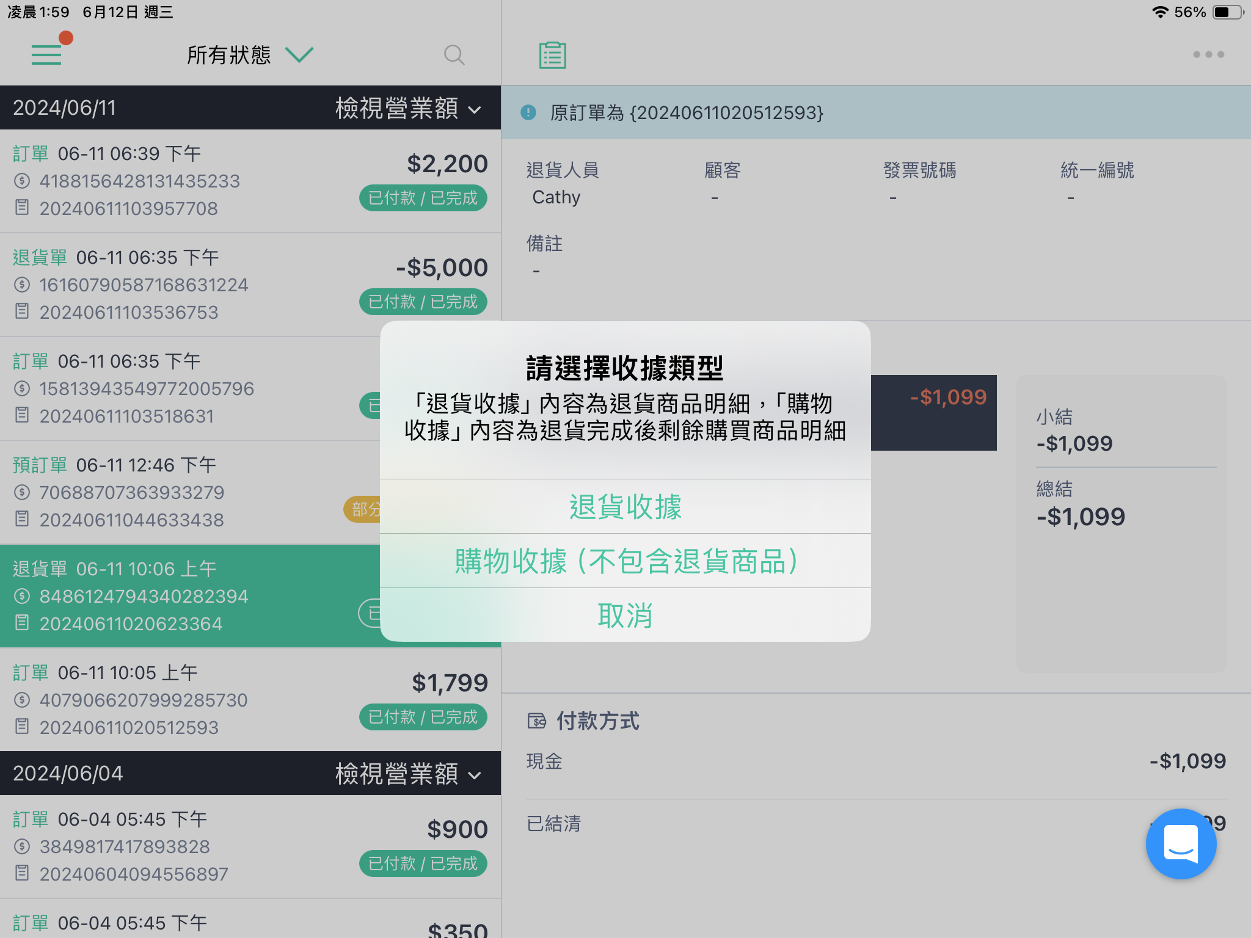Open the hamburger side menu

pyautogui.click(x=46, y=54)
